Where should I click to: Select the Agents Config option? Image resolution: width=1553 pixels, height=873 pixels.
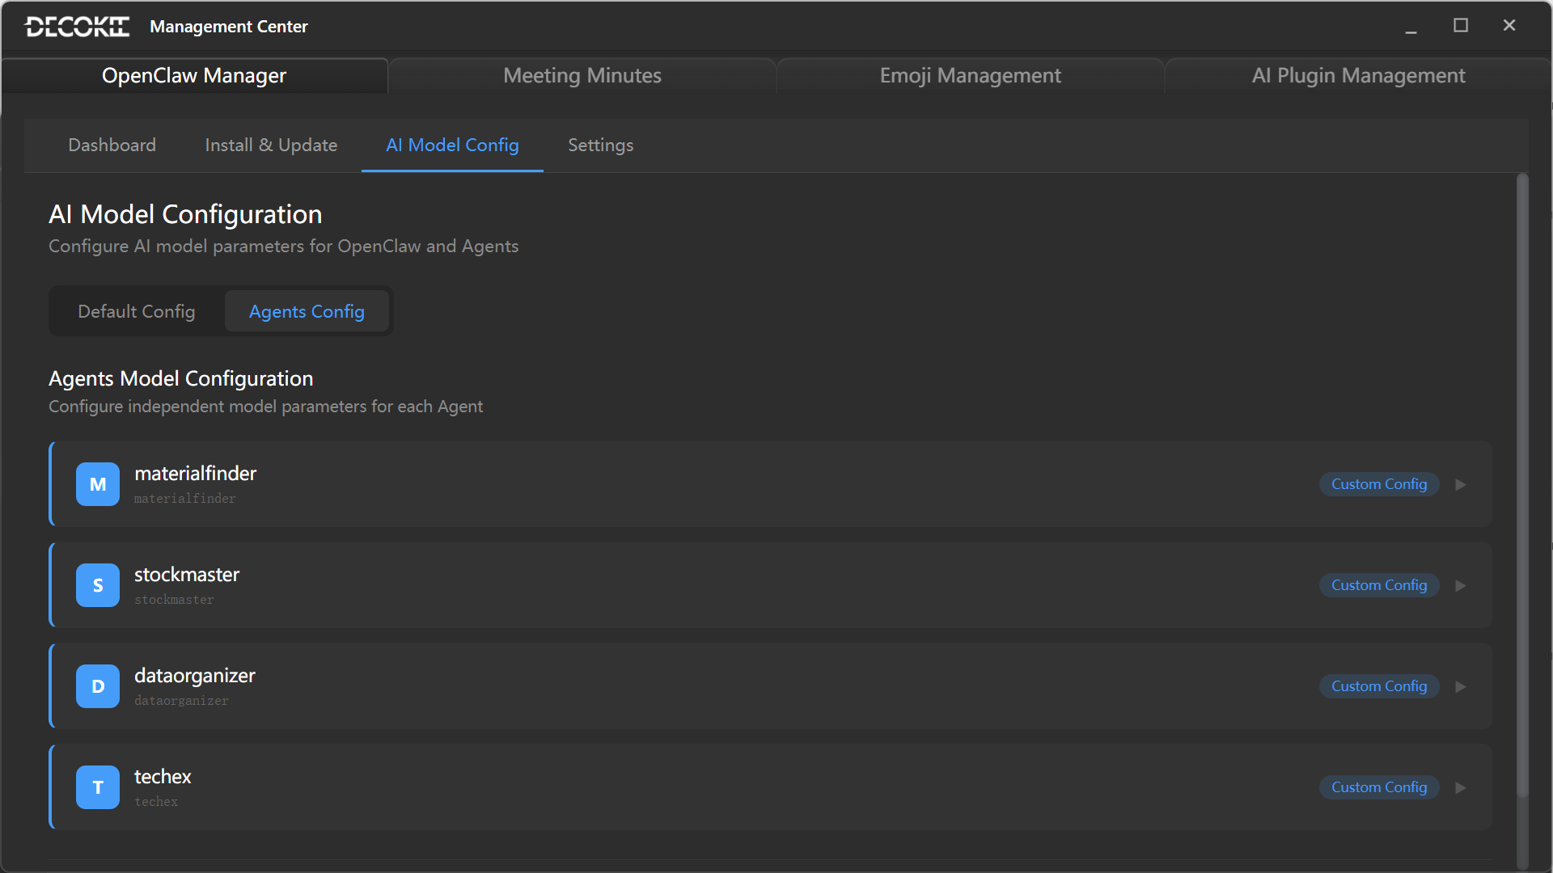[x=307, y=311]
